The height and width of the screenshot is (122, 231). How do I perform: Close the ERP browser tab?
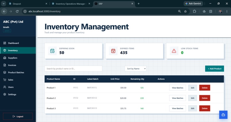click(132, 4)
